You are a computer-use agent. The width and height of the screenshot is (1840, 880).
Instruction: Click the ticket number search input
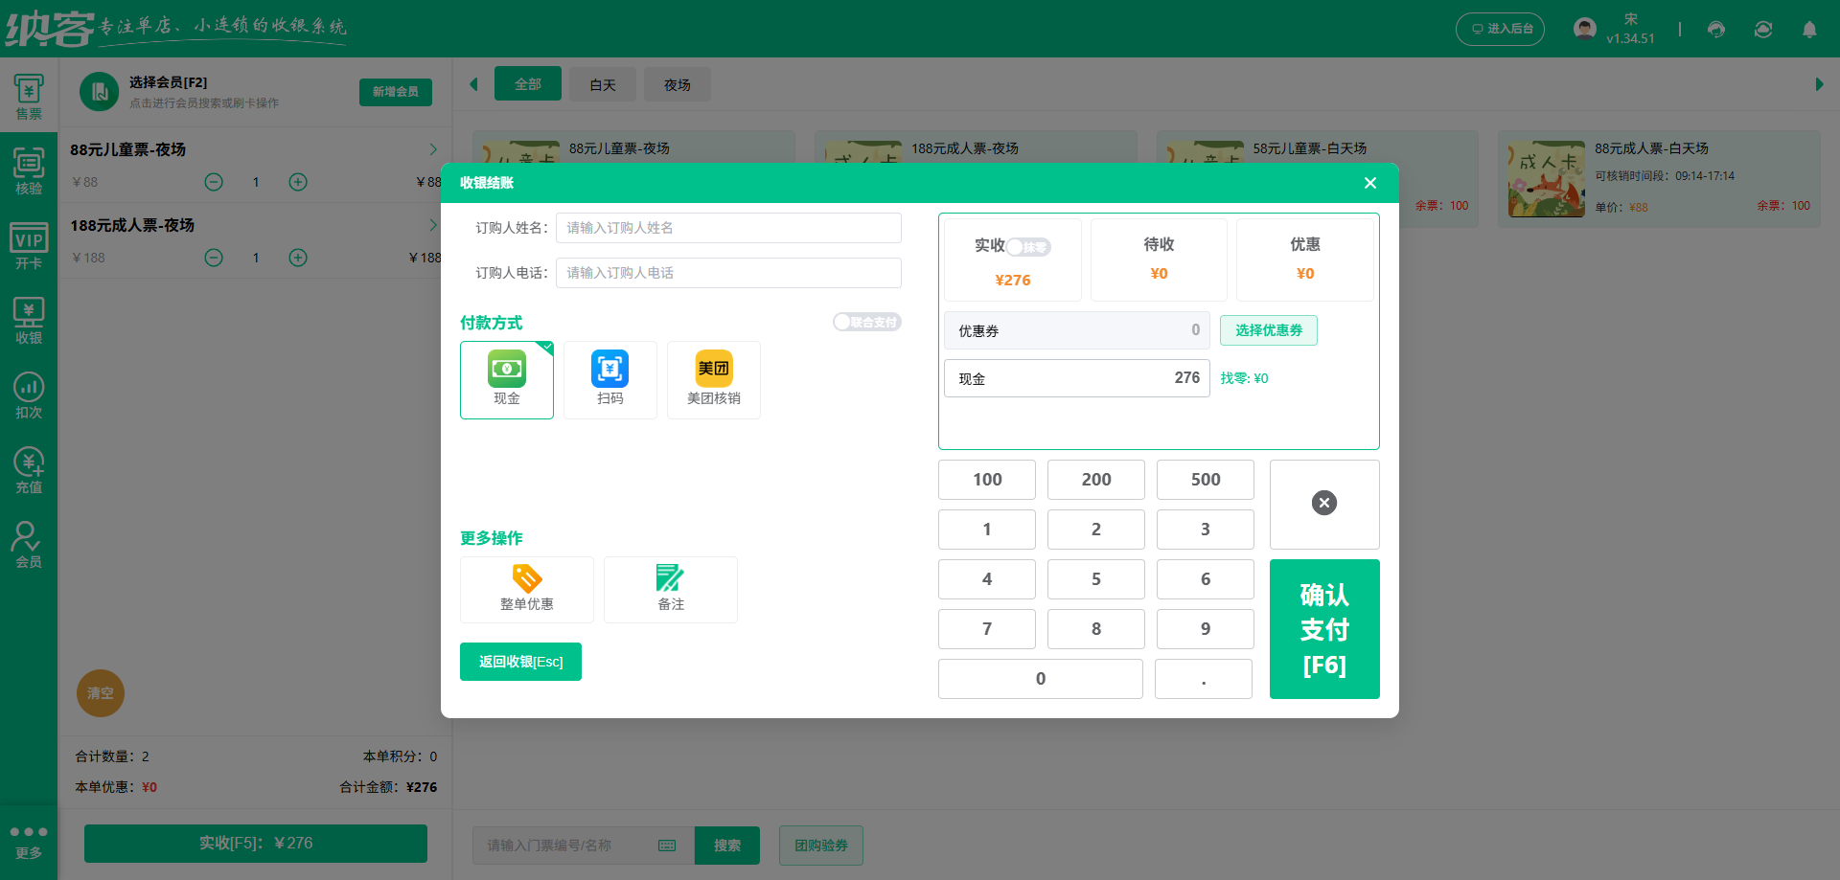click(x=584, y=846)
